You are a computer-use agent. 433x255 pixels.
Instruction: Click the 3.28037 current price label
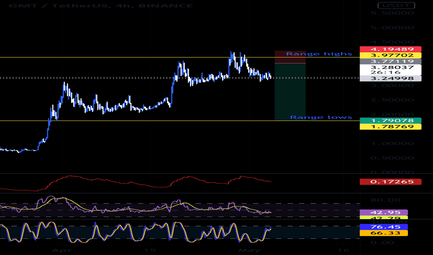(x=392, y=67)
